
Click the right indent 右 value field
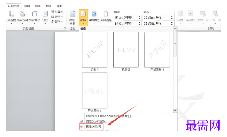tap(131, 23)
